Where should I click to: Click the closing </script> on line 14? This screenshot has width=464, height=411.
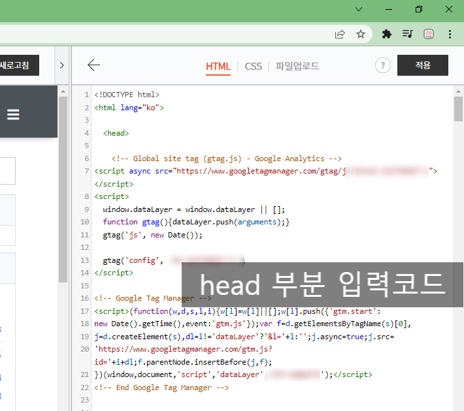114,273
